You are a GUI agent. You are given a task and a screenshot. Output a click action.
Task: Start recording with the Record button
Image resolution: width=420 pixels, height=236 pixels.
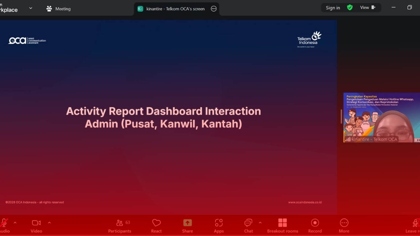tap(315, 226)
